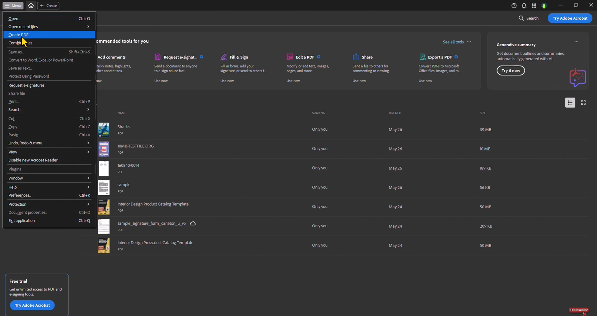
Task: Open options next to See all tools
Action: tap(469, 42)
